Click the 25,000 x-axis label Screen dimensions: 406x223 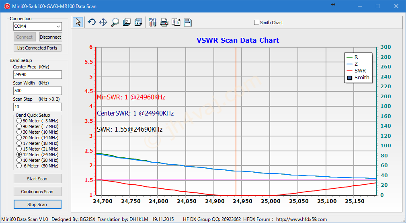point(270,201)
